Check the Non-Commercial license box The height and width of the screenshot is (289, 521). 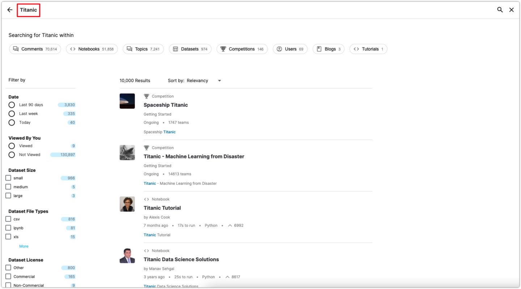click(x=8, y=285)
